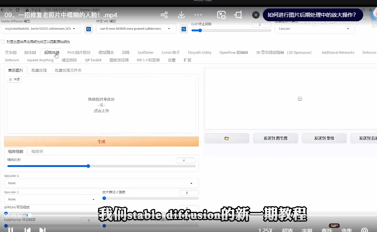Open the 3D Openpose model editor tab
The width and height of the screenshot is (377, 232).
(283, 52)
